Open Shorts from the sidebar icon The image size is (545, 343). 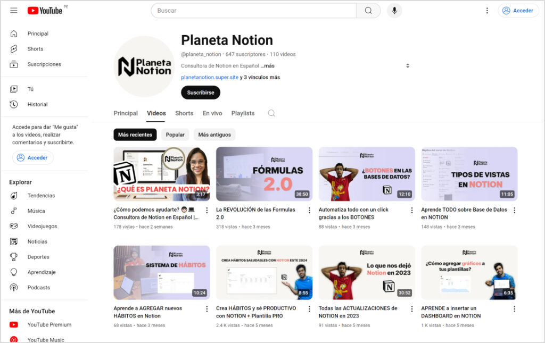[x=13, y=48]
